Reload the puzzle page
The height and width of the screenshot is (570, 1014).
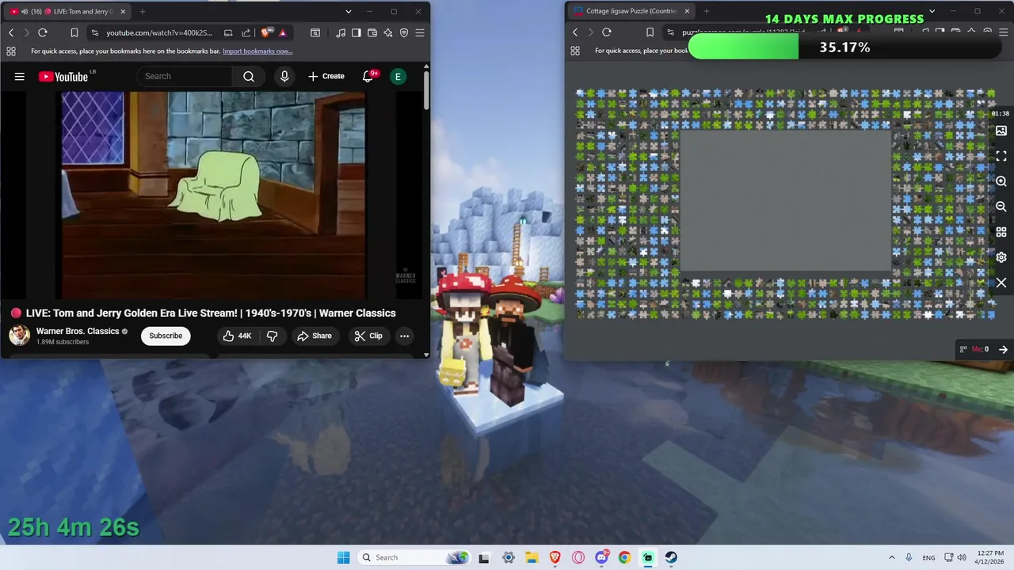click(607, 32)
